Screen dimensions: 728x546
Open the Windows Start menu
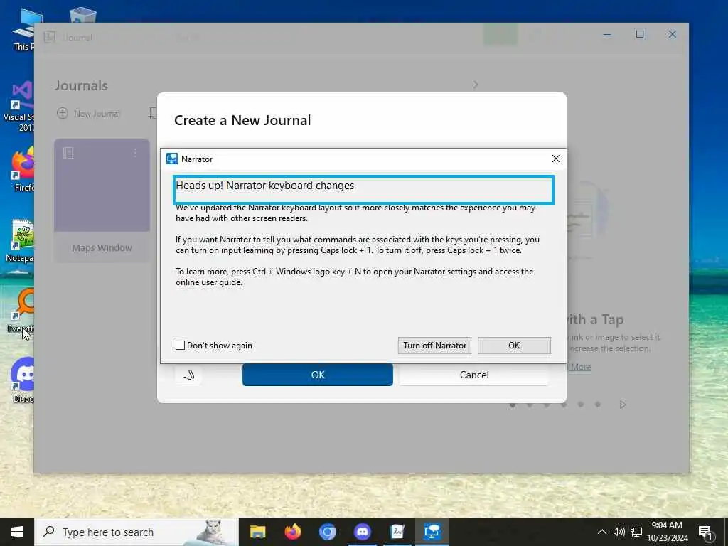tap(17, 532)
